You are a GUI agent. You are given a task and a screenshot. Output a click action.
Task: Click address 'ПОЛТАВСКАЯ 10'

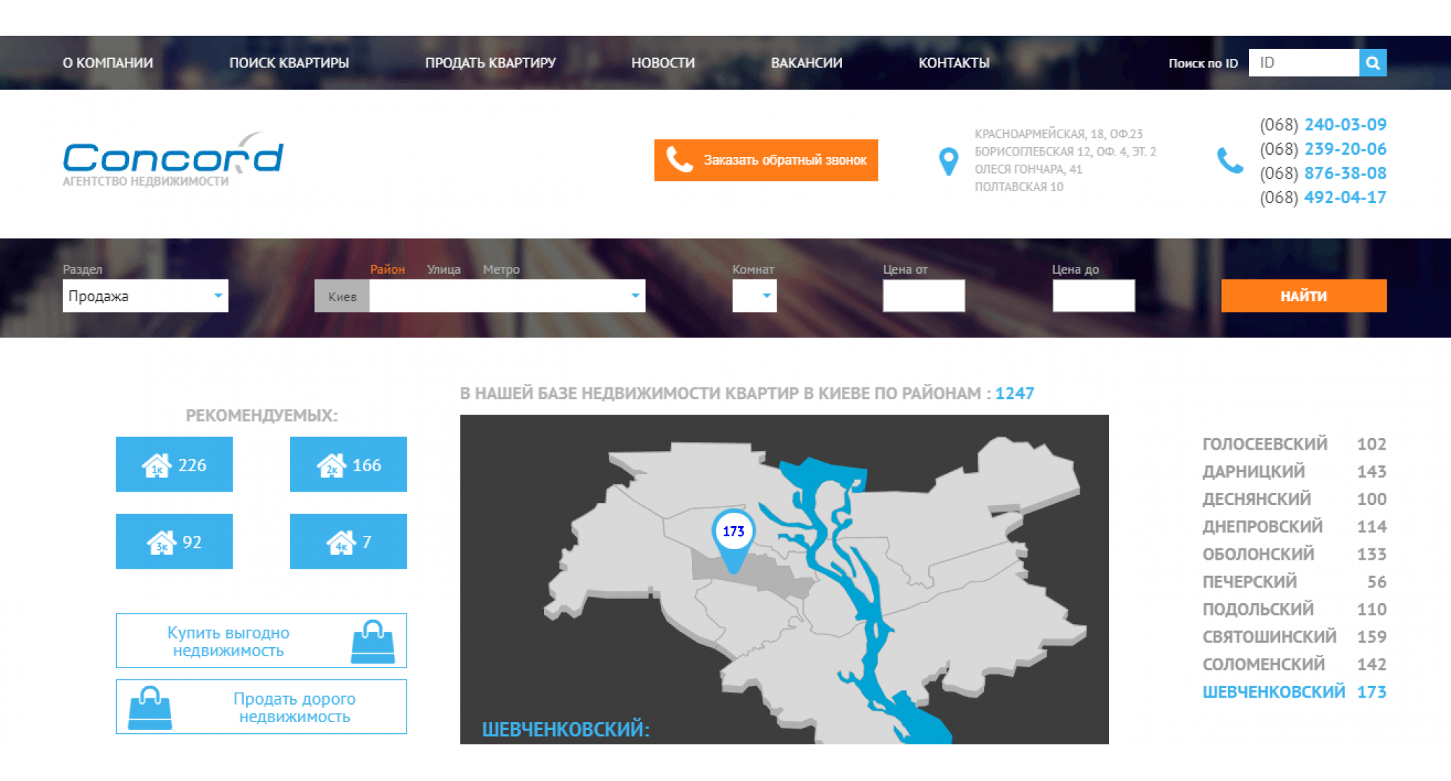coord(1019,187)
